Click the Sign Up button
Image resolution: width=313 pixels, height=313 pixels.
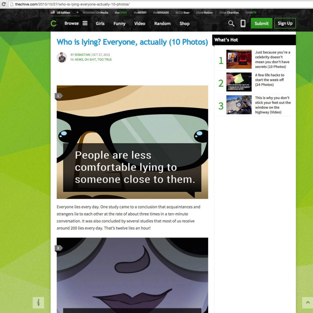point(285,24)
